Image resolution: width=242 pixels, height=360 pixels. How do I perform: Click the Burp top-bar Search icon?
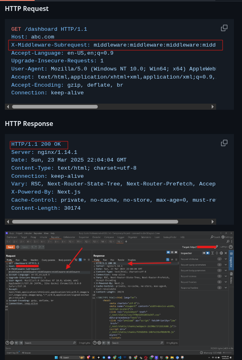click(212, 237)
